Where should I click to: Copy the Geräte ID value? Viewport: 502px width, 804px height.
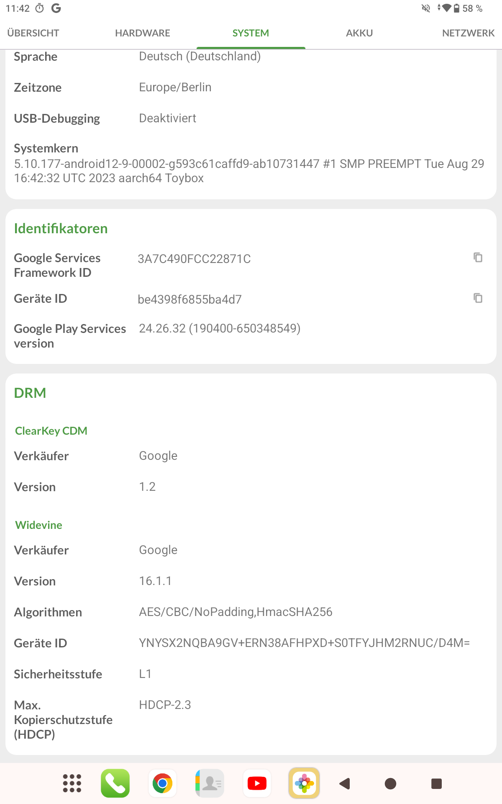tap(478, 298)
